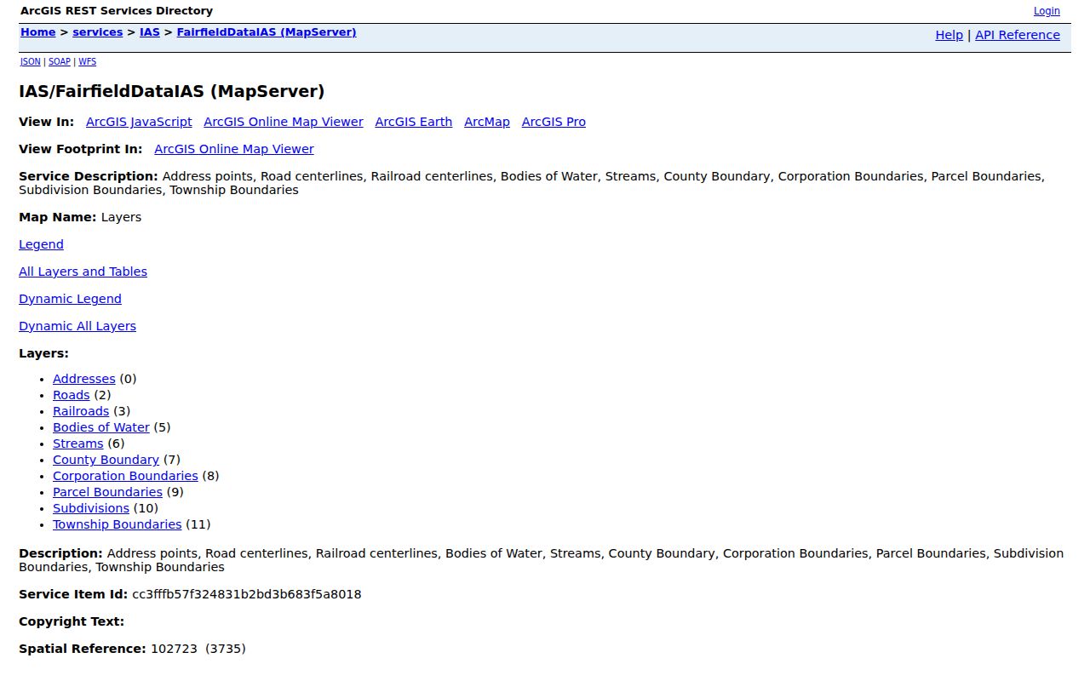View the service in ArcGIS Earth
Viewport: 1090px width, 681px height.
point(414,122)
